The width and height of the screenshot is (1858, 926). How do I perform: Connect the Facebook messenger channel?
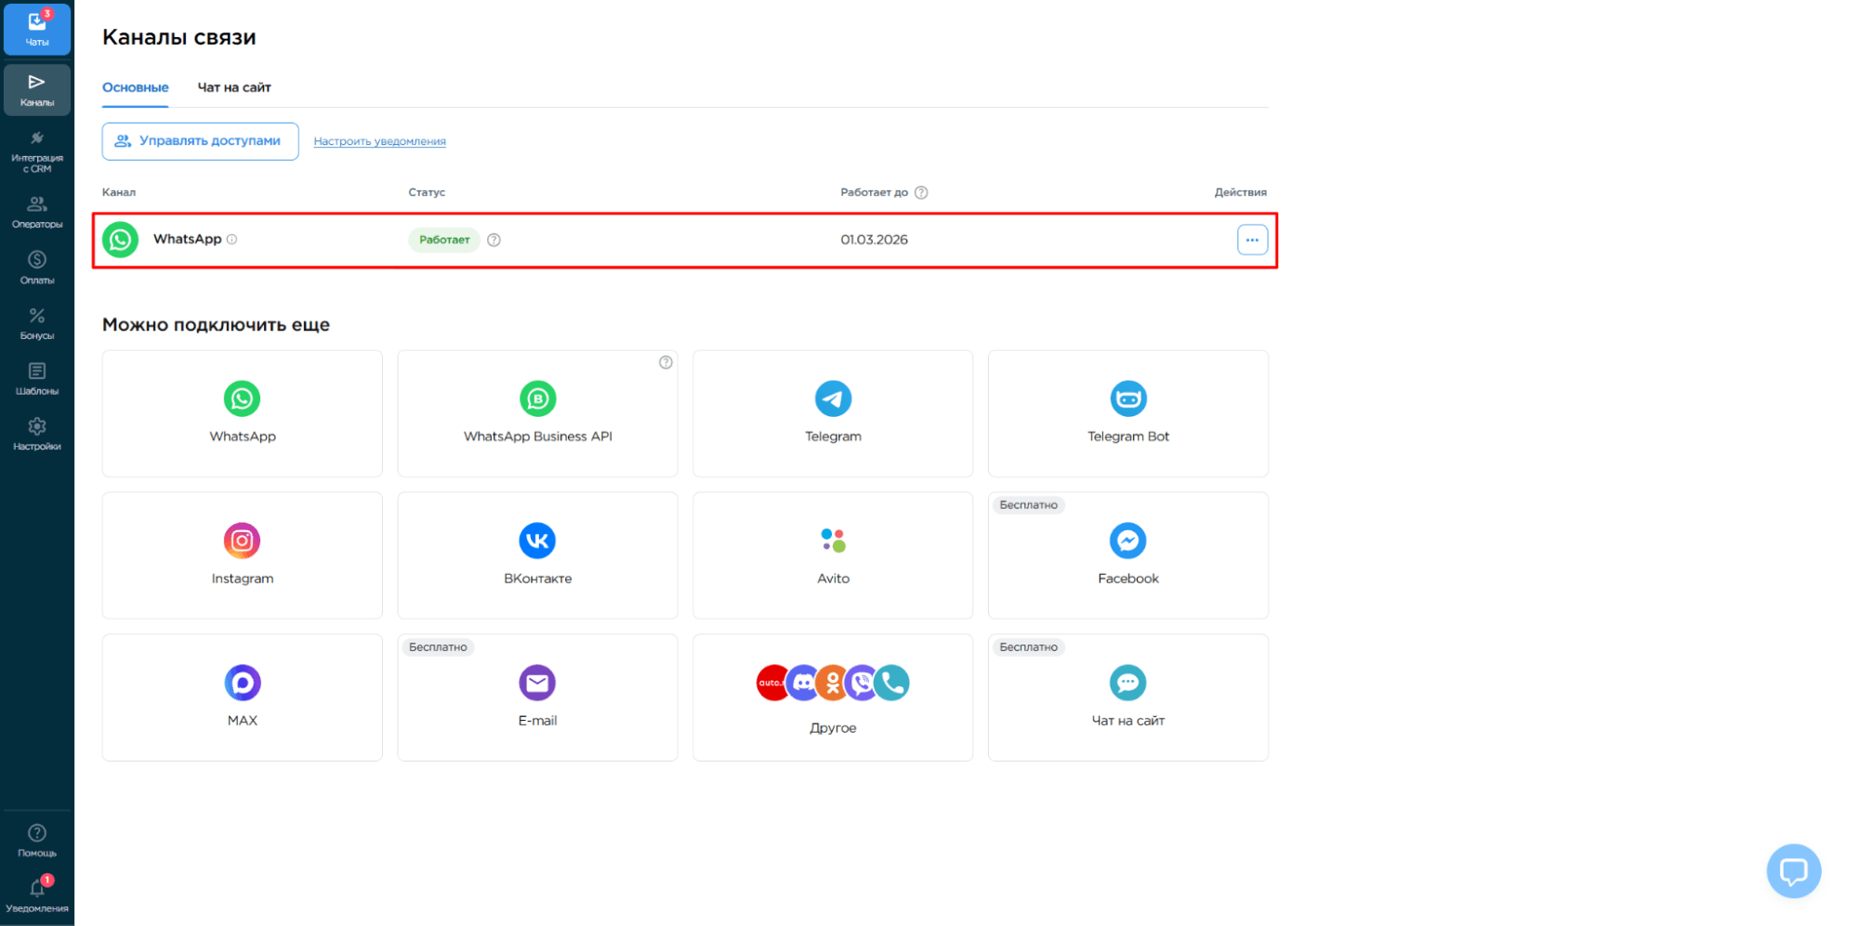tap(1128, 555)
